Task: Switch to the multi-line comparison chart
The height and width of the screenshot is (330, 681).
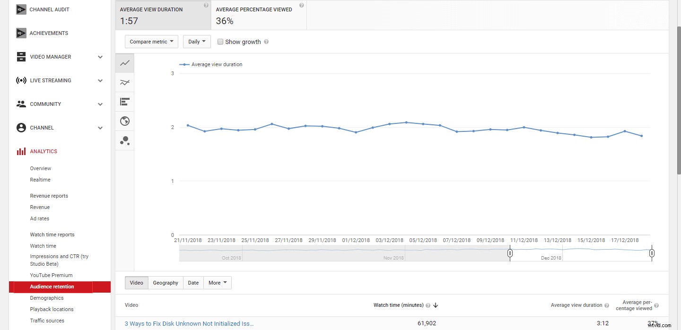Action: pos(124,82)
